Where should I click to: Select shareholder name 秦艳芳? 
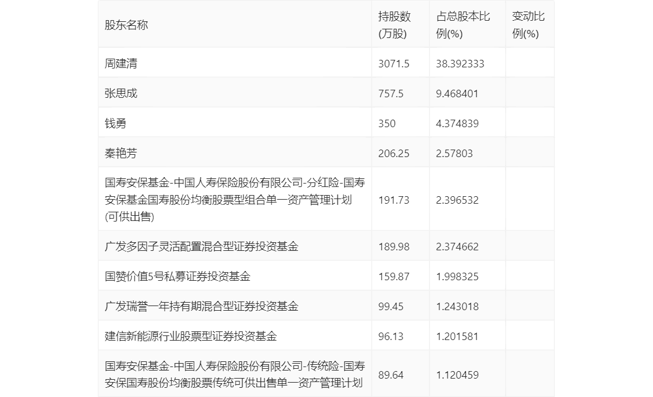tap(121, 153)
